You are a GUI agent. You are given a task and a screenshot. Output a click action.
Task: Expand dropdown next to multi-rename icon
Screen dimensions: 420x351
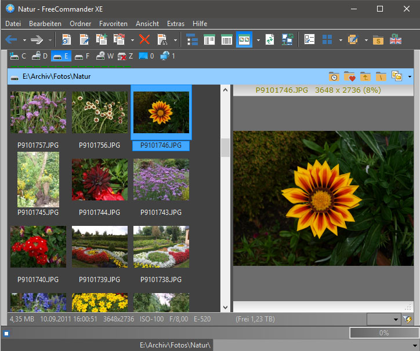coord(366,40)
